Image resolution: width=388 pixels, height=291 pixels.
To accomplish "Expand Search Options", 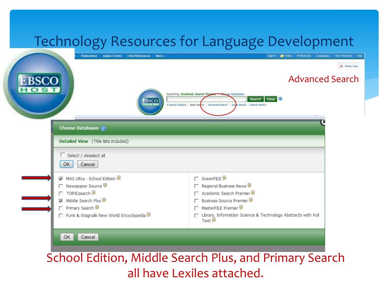I will (177, 105).
